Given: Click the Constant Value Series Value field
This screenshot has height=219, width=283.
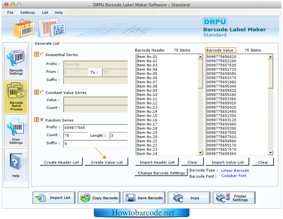Looking at the screenshot, I should 96,101.
